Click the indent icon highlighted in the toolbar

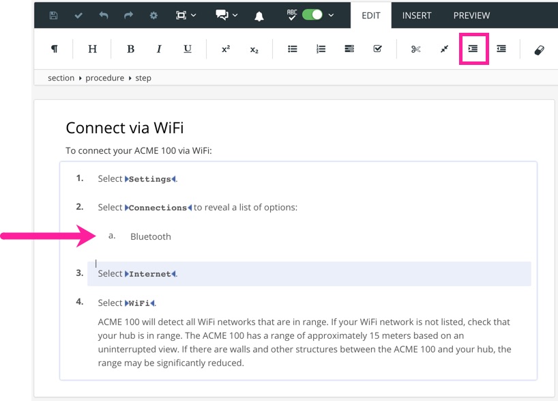pos(473,49)
